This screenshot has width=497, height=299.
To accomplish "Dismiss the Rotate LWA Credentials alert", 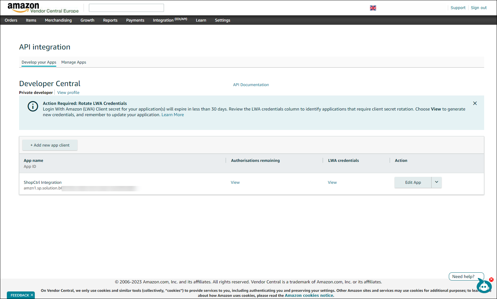I will (x=475, y=103).
